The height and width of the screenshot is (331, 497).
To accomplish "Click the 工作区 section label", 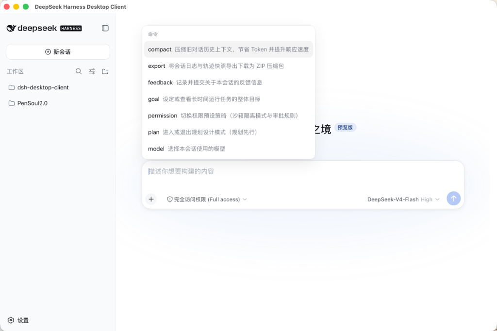I will pyautogui.click(x=15, y=71).
